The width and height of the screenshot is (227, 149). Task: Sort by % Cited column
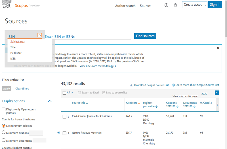(x=206, y=103)
